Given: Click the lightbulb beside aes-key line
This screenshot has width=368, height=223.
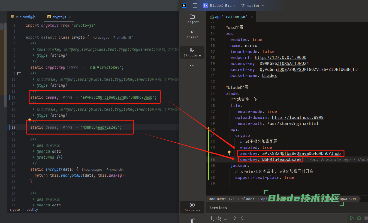Looking at the screenshot, I should 229,153.
